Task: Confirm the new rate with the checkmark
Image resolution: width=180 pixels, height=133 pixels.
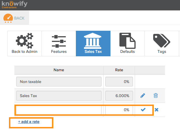Action: (143, 109)
